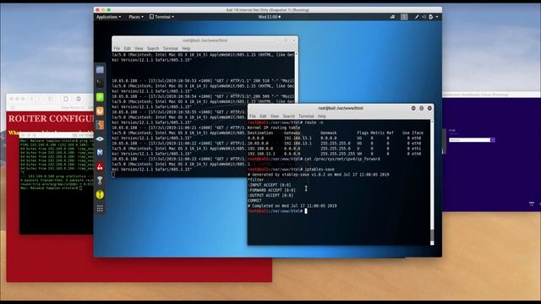Viewport: 541px width, 304px height.
Task: Click the volume icon in Kali top bar
Action: 424,17
